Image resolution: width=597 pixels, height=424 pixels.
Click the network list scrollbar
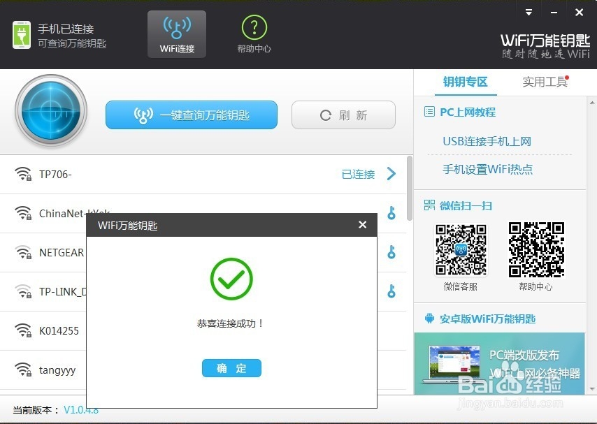(410, 188)
